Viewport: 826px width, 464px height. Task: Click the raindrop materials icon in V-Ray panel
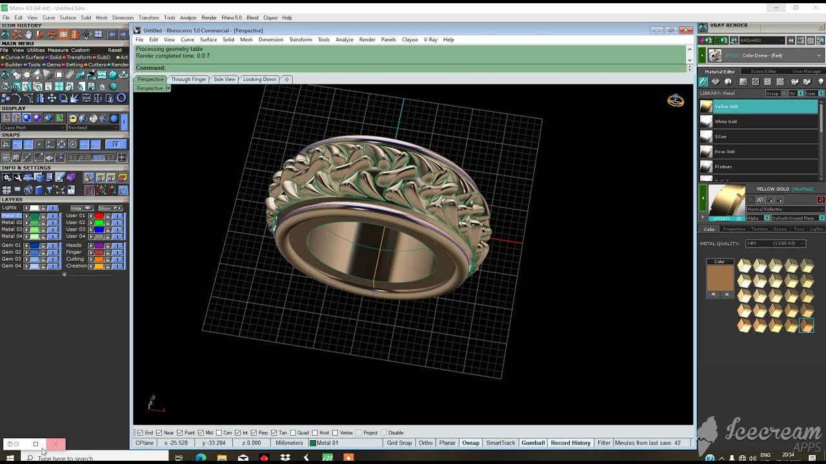point(703,82)
